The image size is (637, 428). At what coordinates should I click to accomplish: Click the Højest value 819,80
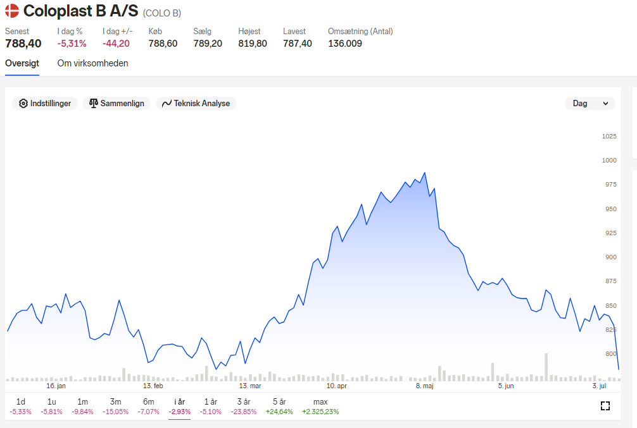(253, 44)
